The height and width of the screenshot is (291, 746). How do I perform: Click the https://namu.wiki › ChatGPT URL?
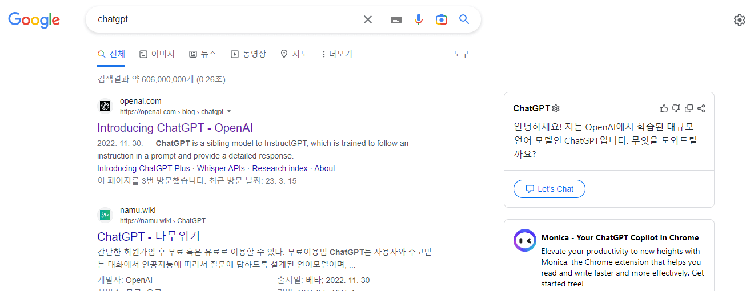[163, 221]
